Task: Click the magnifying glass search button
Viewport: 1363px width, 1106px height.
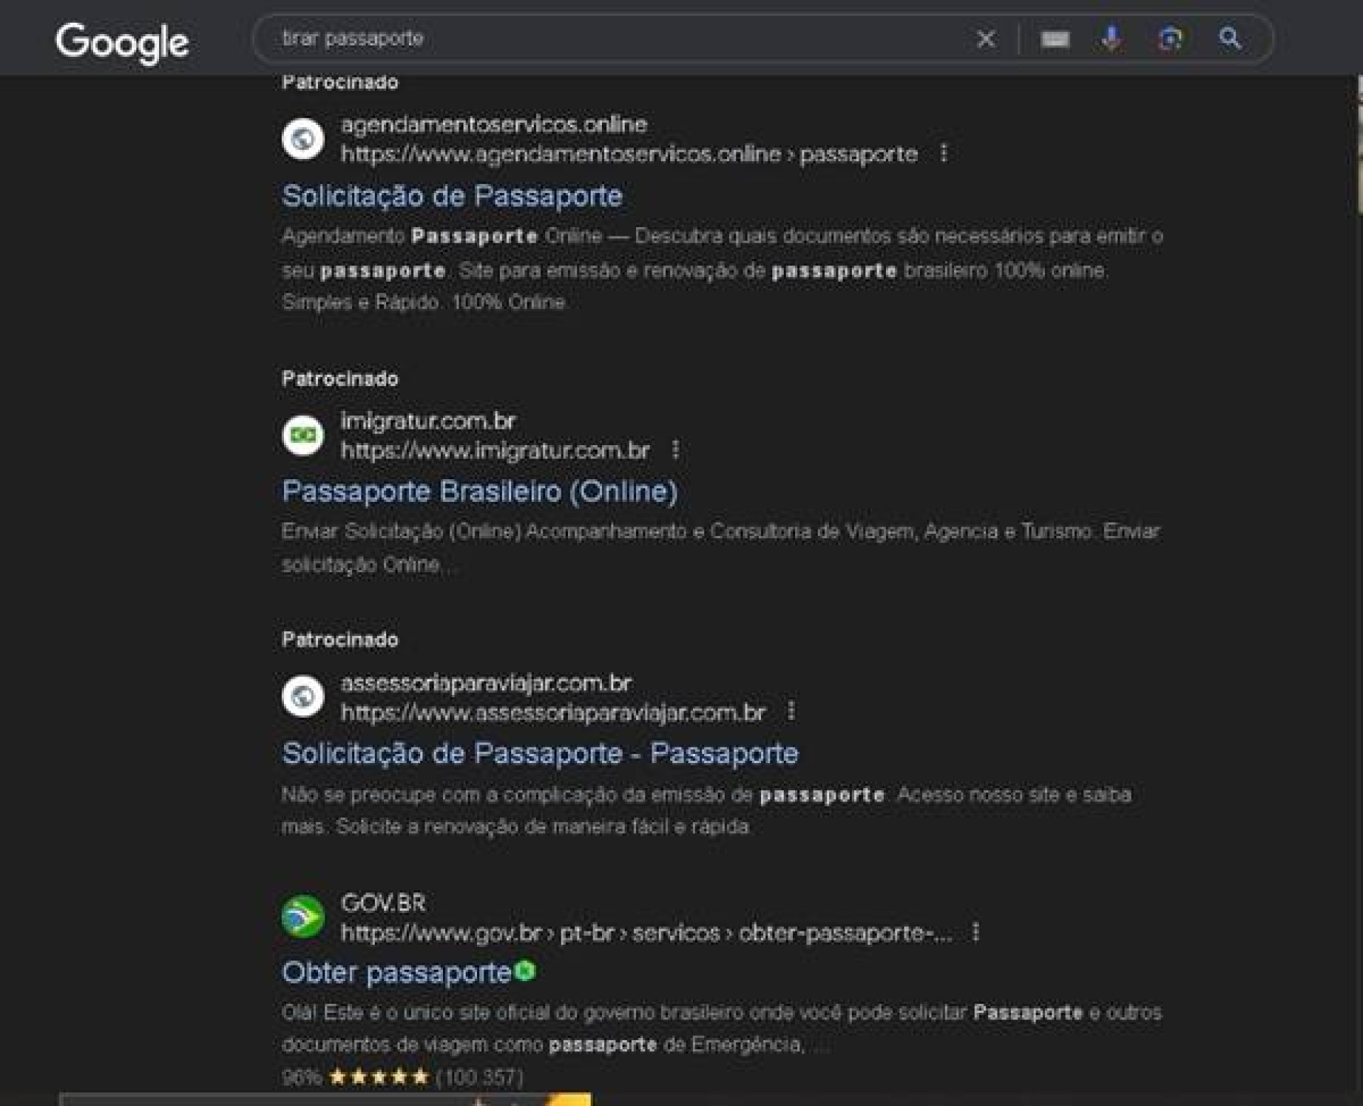Action: click(x=1230, y=38)
